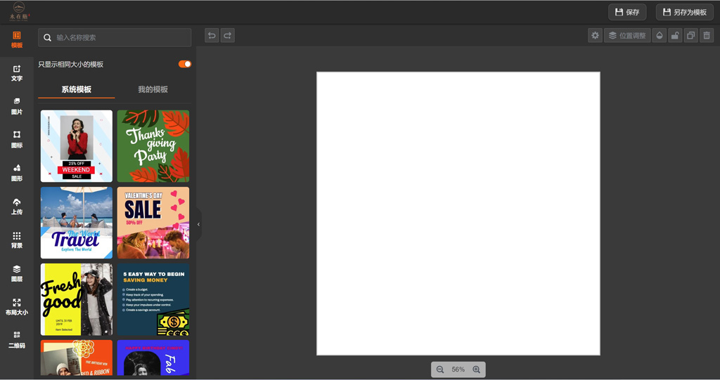Screen dimensions: 720x380
Task: Select the Happy Birthday blue template
Action: [153, 358]
